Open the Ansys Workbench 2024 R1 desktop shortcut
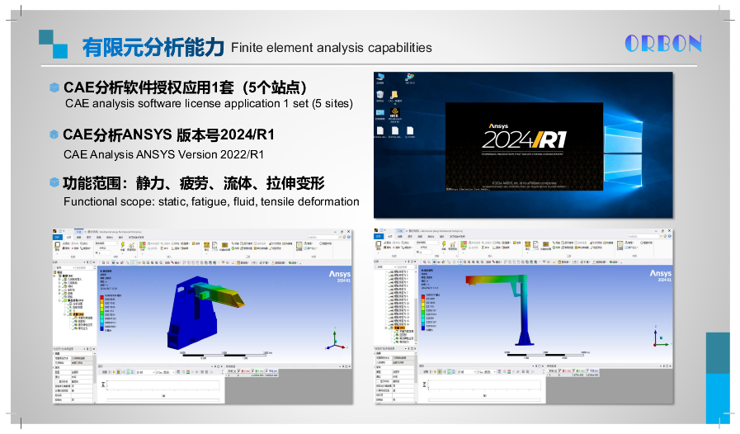 [x=396, y=113]
